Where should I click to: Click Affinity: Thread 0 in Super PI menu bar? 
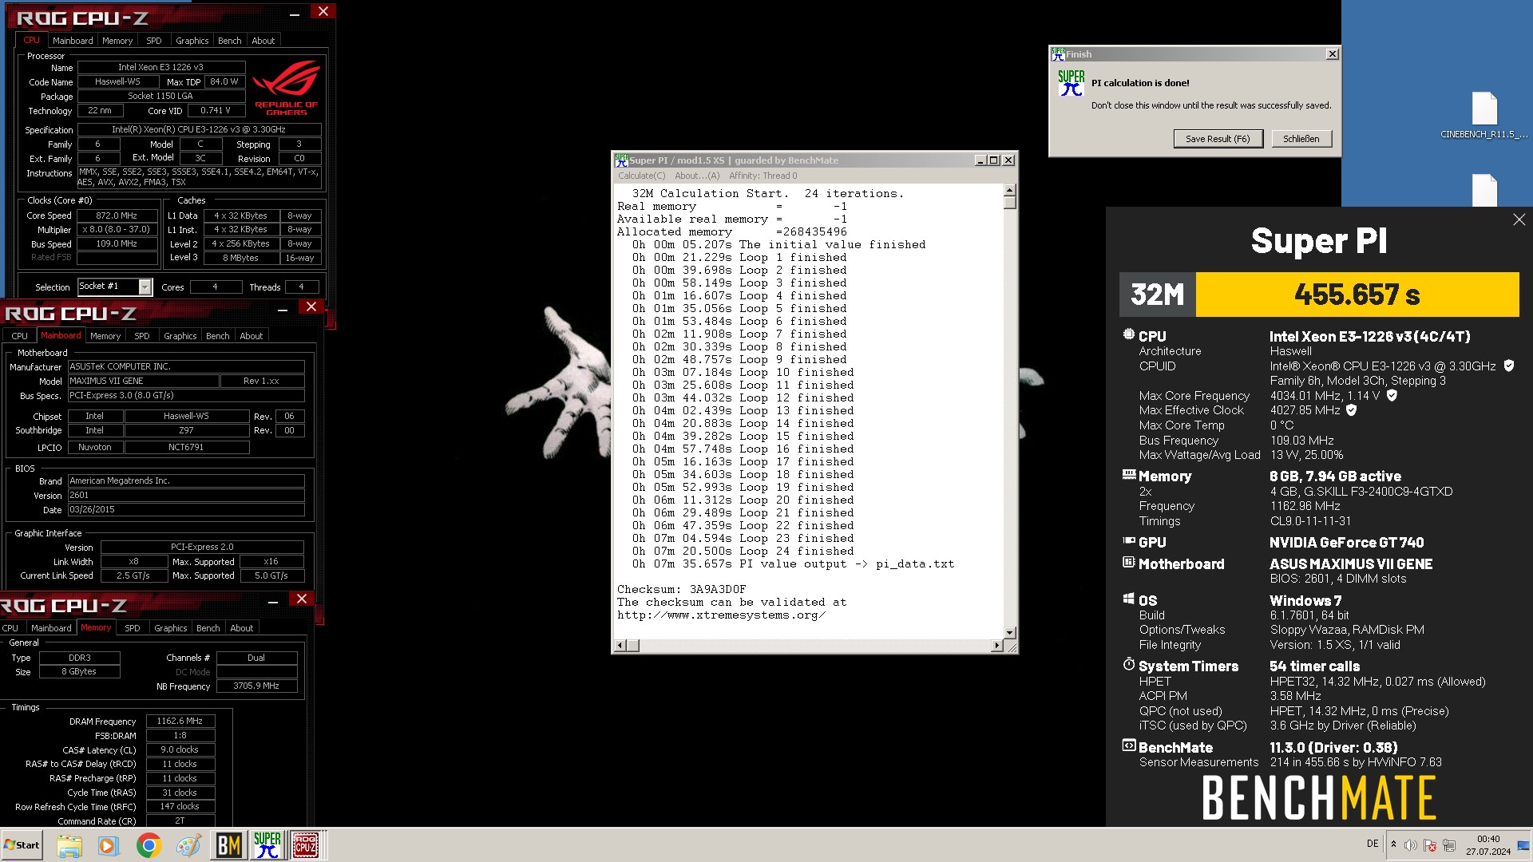coord(763,176)
